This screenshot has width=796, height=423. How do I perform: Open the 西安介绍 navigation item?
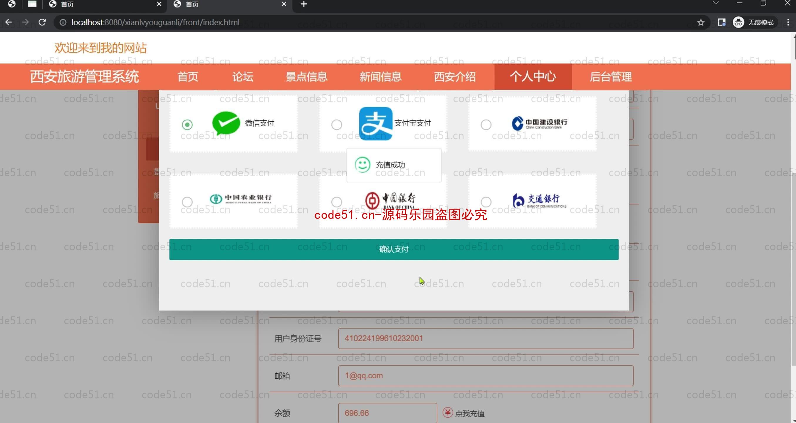[x=455, y=77]
